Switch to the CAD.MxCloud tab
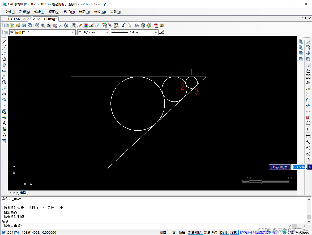 [19, 19]
